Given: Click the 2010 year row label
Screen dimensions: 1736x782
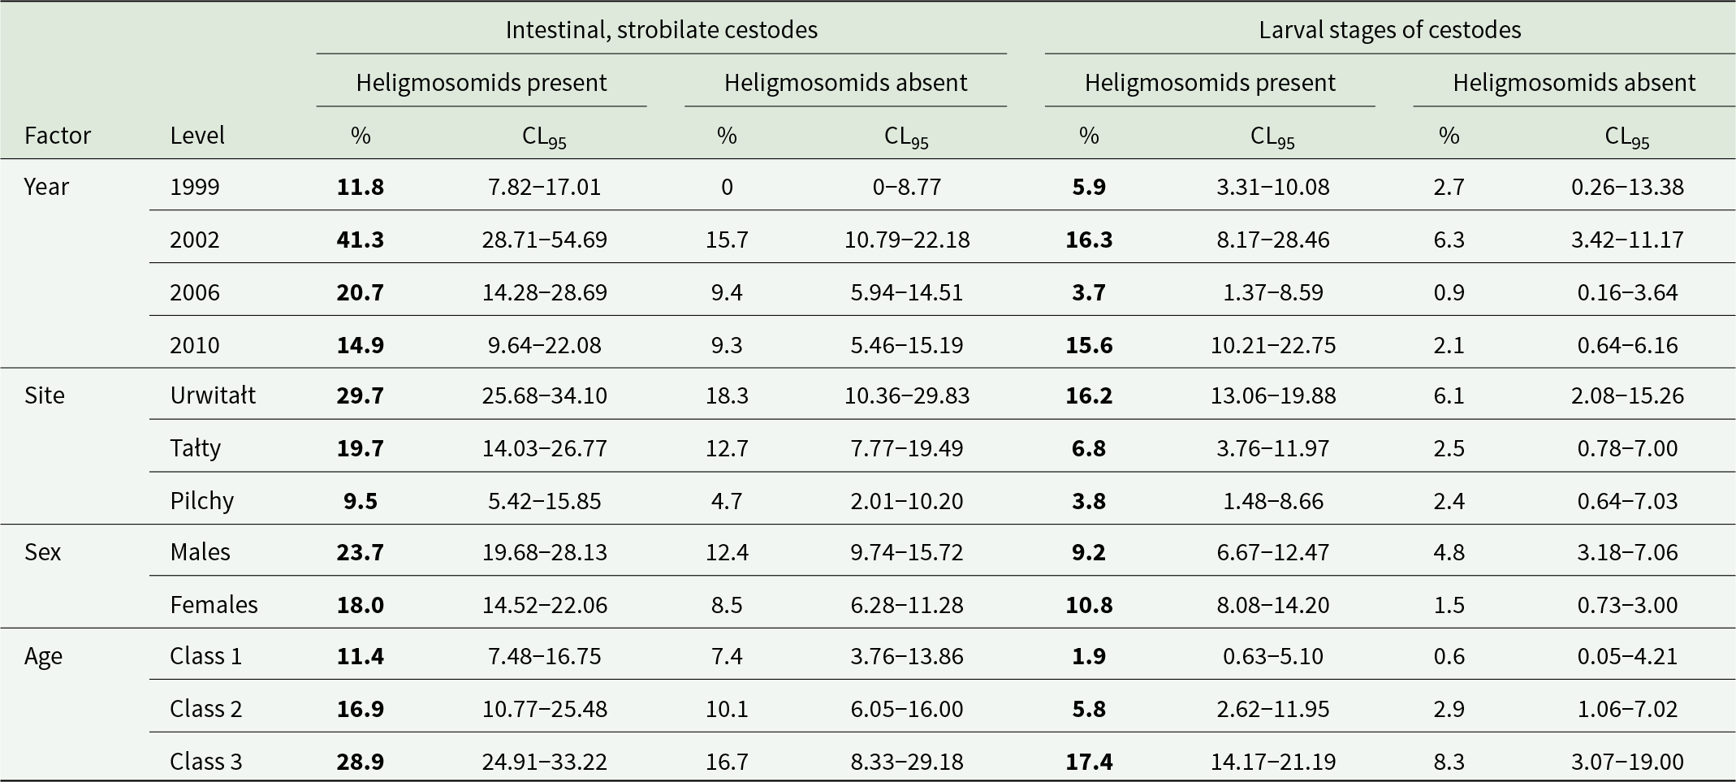Looking at the screenshot, I should click(195, 345).
